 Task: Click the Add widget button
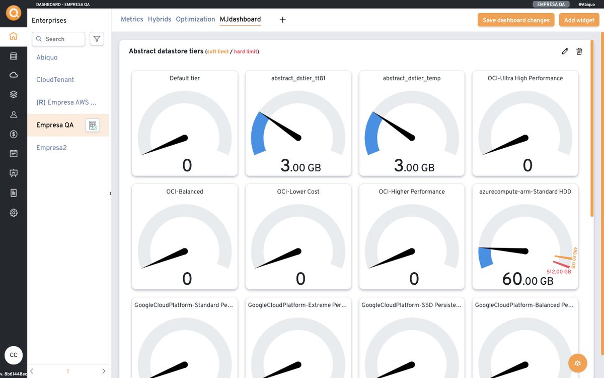(x=579, y=20)
